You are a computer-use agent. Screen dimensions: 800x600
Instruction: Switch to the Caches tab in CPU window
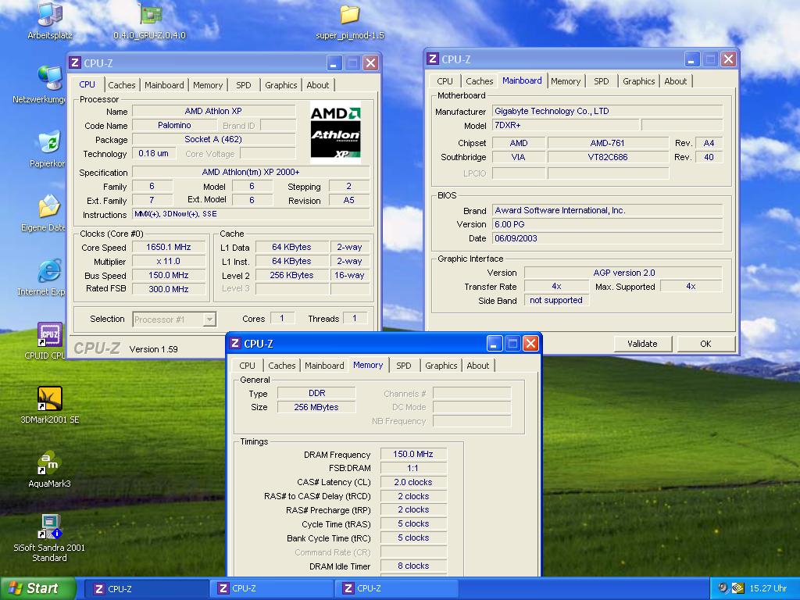tap(121, 85)
